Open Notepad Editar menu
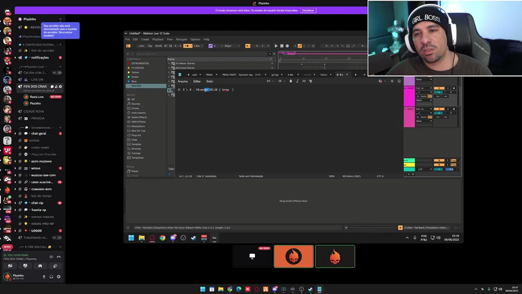 pyautogui.click(x=197, y=81)
